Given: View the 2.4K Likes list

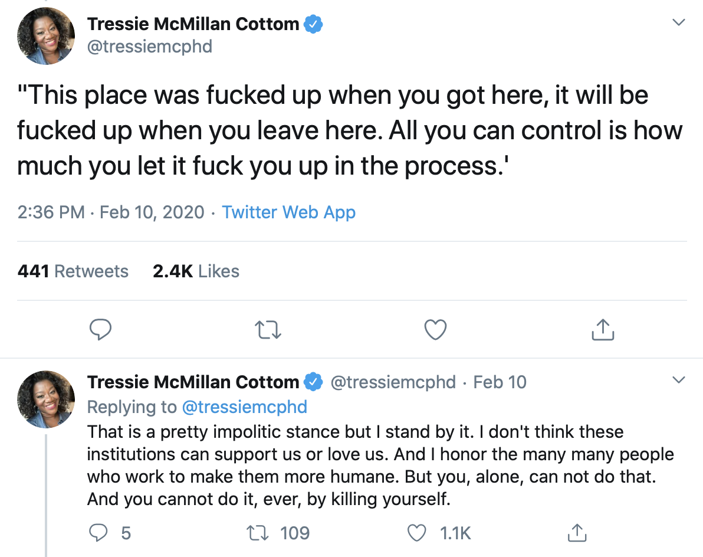Looking at the screenshot, I should (x=196, y=271).
